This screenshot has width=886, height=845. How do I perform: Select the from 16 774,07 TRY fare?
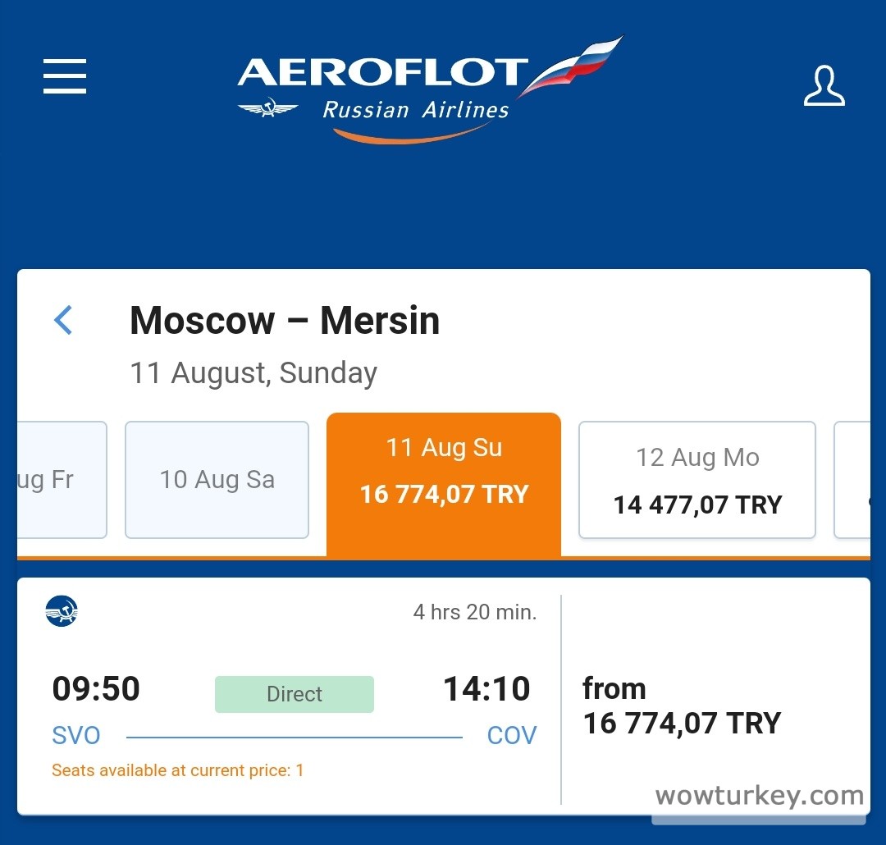click(x=681, y=706)
